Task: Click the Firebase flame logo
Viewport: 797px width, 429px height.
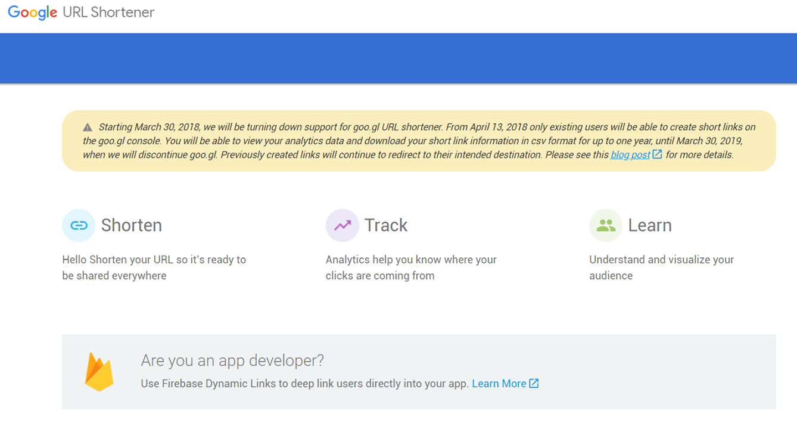Action: pos(99,372)
